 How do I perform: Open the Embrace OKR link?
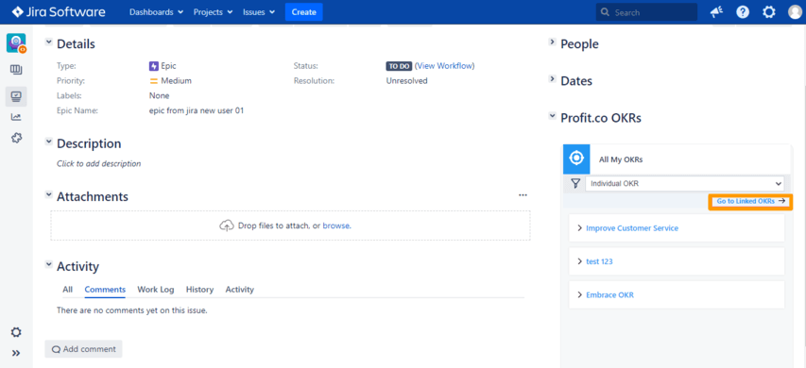609,295
